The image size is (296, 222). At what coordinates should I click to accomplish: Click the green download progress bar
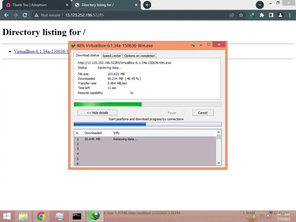[148, 104]
